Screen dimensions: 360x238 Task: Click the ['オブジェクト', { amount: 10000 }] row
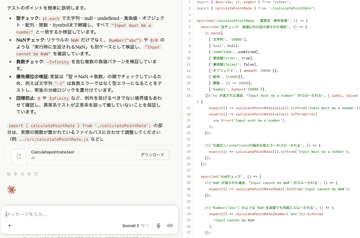tap(244, 70)
